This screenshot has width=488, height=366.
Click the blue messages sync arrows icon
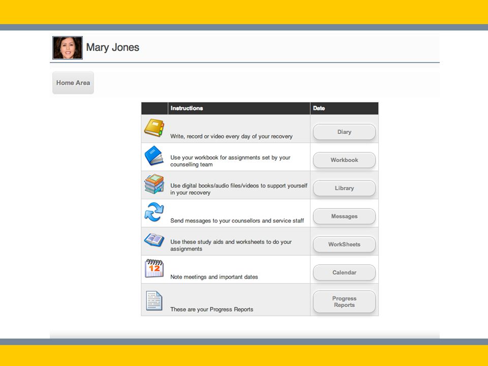[x=154, y=212]
